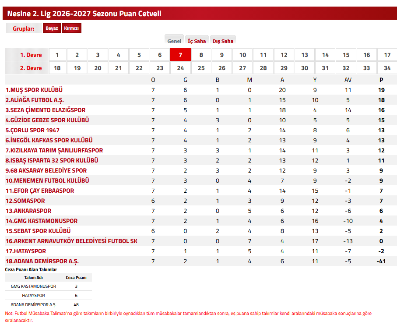Choose week 30 in the second half
This screenshot has width=397, height=325.
click(305, 68)
